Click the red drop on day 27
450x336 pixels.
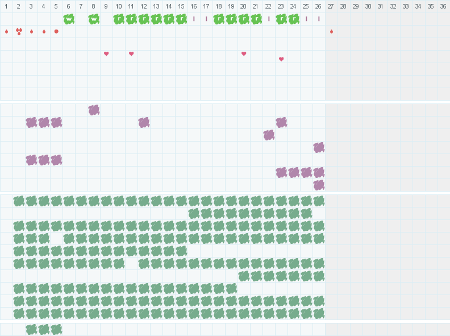[331, 31]
